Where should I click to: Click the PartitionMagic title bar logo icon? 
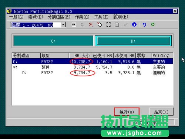point(9,11)
